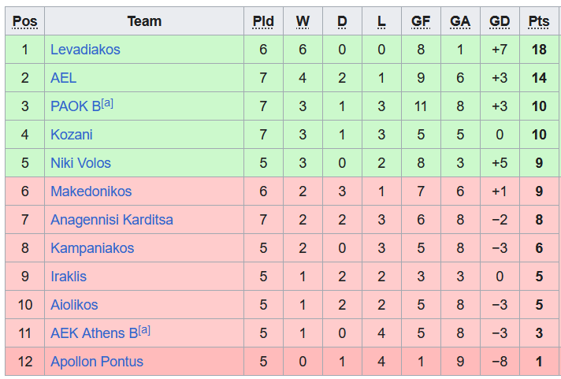
Task: Click the Pld column header abbreviation
Action: [263, 21]
